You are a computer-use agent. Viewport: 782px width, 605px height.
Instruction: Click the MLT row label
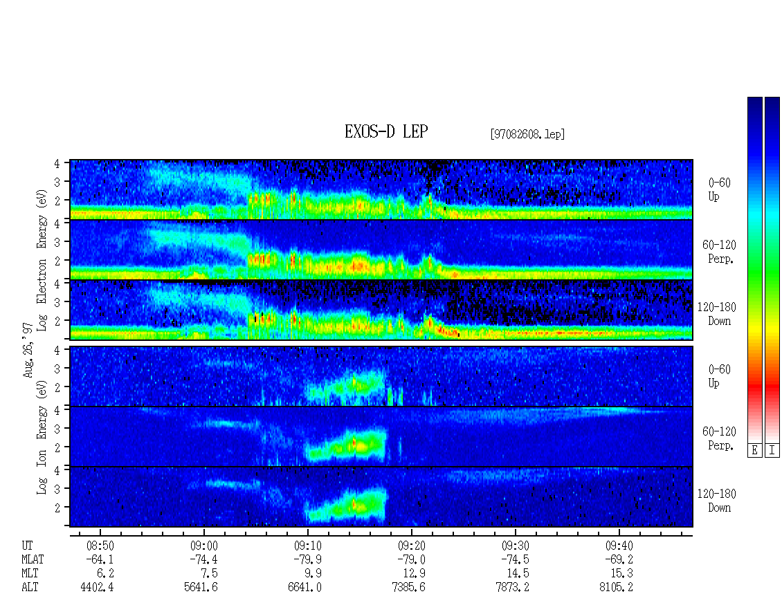(30, 574)
